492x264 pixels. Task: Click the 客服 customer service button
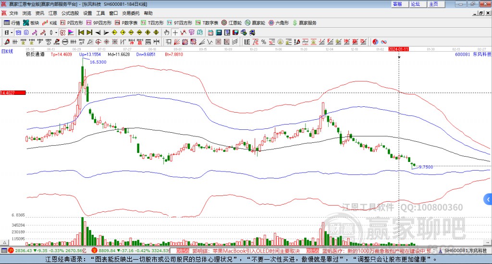(397, 4)
